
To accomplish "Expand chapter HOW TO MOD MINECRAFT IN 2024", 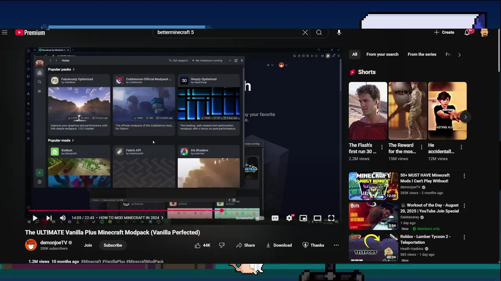I will click(131, 218).
